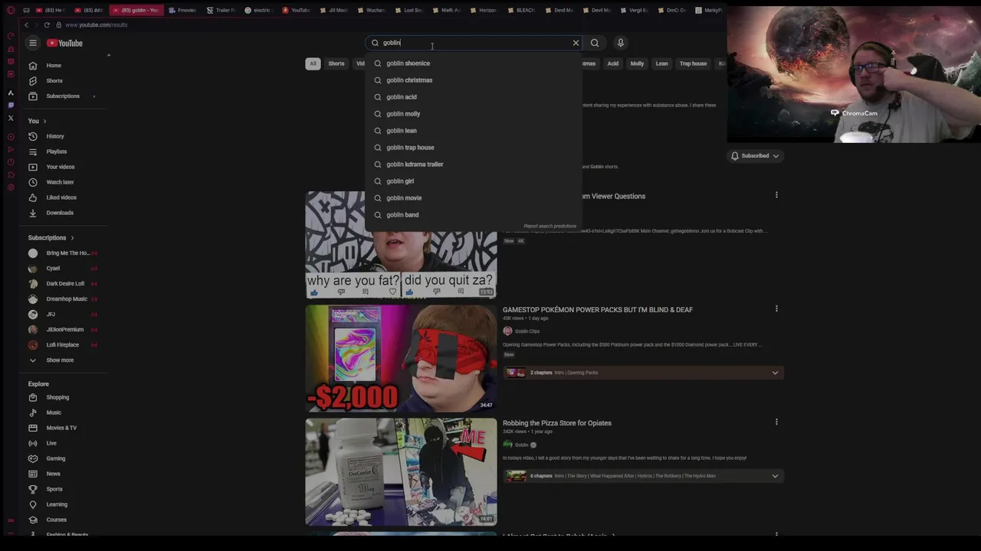The height and width of the screenshot is (551, 981).
Task: Open 'Movies & TV' under Explore
Action: [63, 429]
